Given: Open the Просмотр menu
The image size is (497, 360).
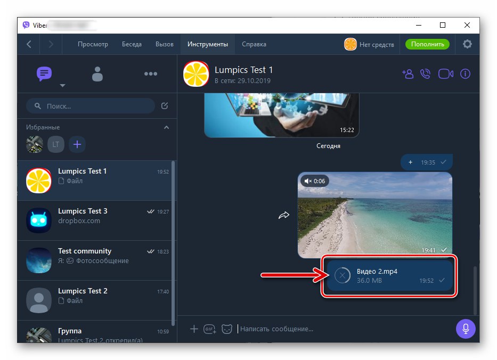Looking at the screenshot, I should coord(93,44).
